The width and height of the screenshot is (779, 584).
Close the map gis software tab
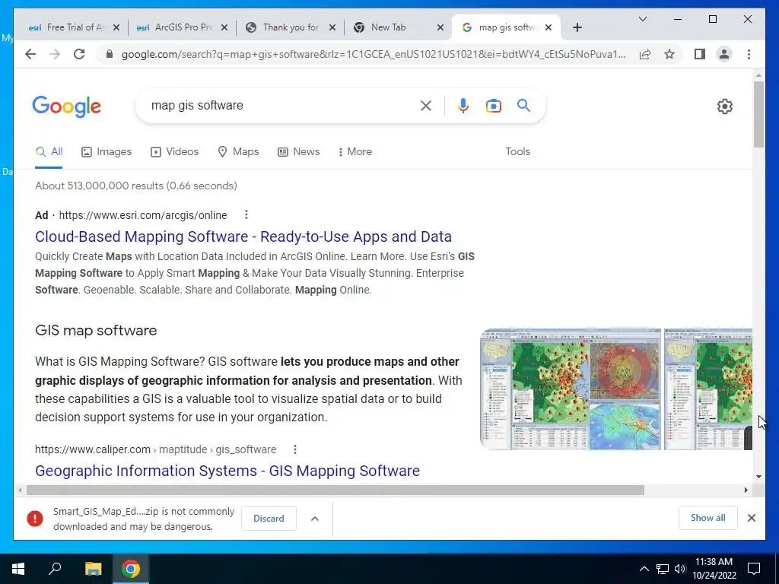coord(548,27)
